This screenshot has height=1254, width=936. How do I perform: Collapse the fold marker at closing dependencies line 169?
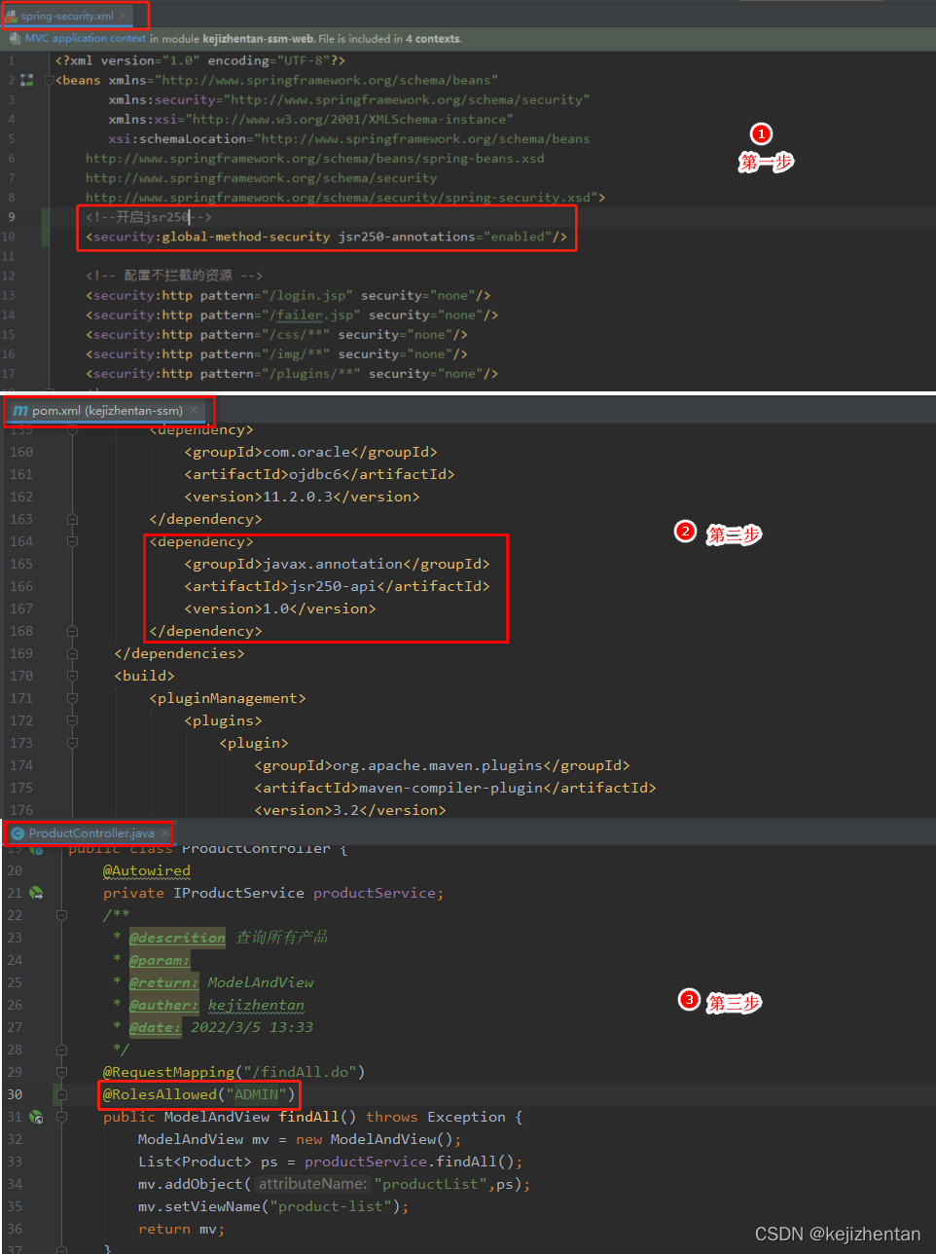pos(72,653)
